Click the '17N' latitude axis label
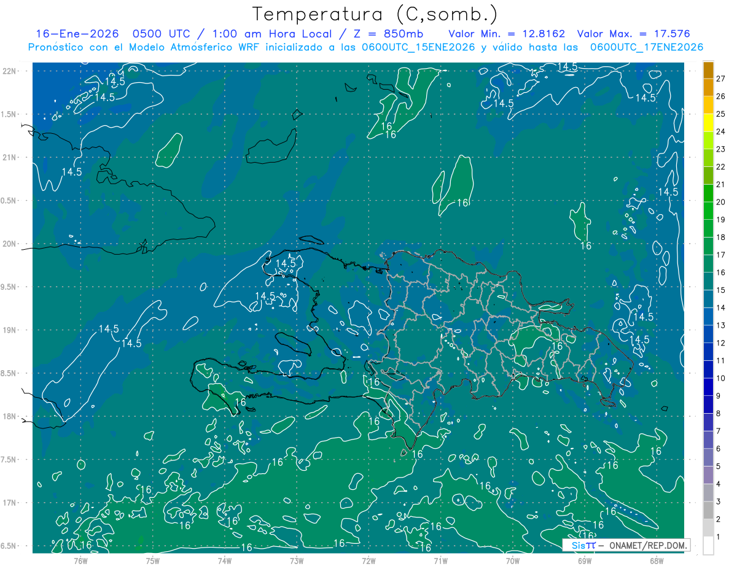The height and width of the screenshot is (569, 737). click(10, 503)
